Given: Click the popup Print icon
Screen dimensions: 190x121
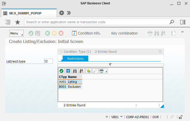Looking at the screenshot, I should 101,71.
